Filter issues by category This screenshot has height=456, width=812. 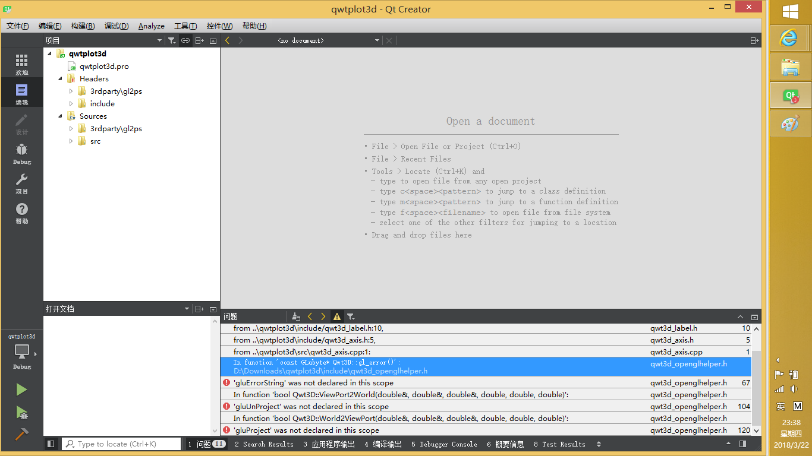click(351, 316)
